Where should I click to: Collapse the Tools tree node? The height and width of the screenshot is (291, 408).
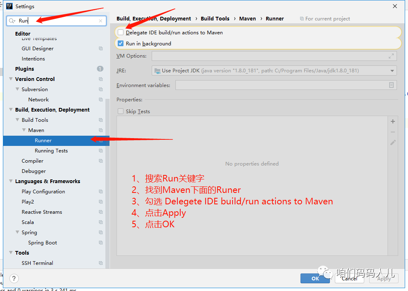[x=11, y=253]
